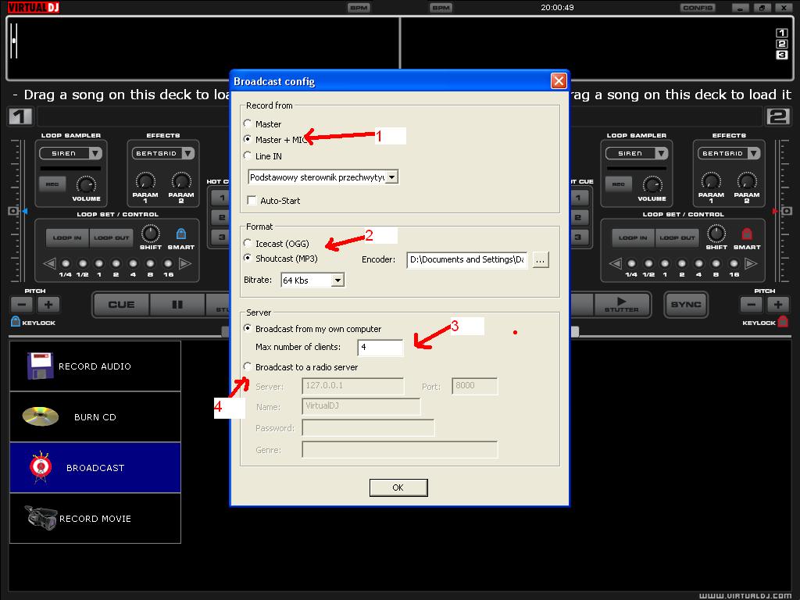The image size is (800, 600).
Task: Enable the Auto-Start checkbox
Action: click(x=252, y=201)
